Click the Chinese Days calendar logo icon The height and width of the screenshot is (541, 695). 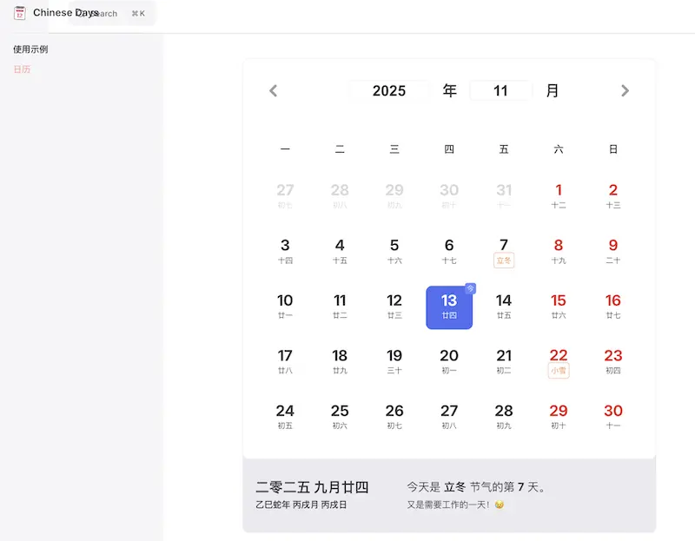point(18,13)
